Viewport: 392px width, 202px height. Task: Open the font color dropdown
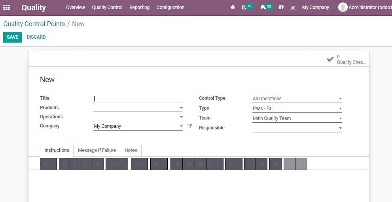click(140, 164)
